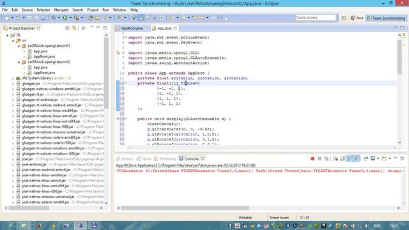
Task: Click the editor vertical scrollbar thumb
Action: point(399,57)
